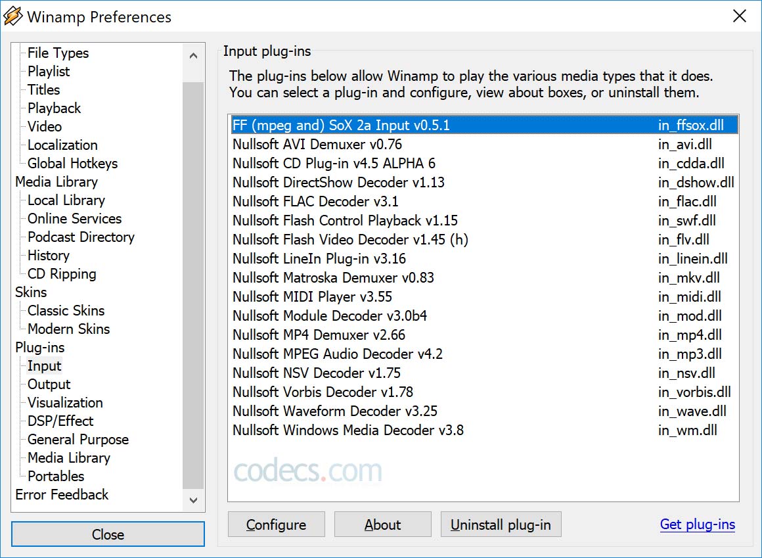Select Nullsoft DirectShow Decoder v1.13

pyautogui.click(x=483, y=182)
